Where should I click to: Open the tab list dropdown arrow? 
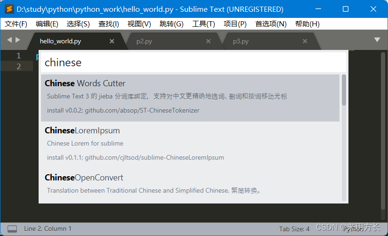click(377, 40)
